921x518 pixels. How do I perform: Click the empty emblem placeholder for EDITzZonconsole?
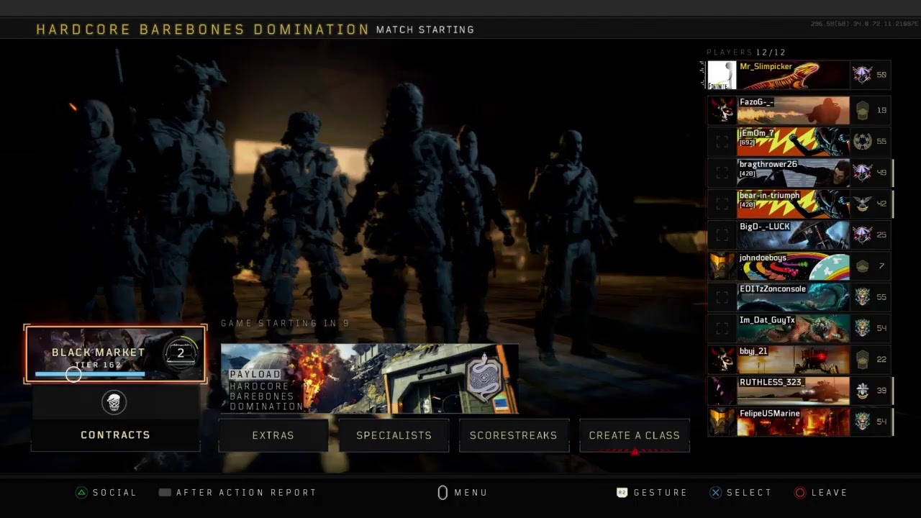pos(722,297)
